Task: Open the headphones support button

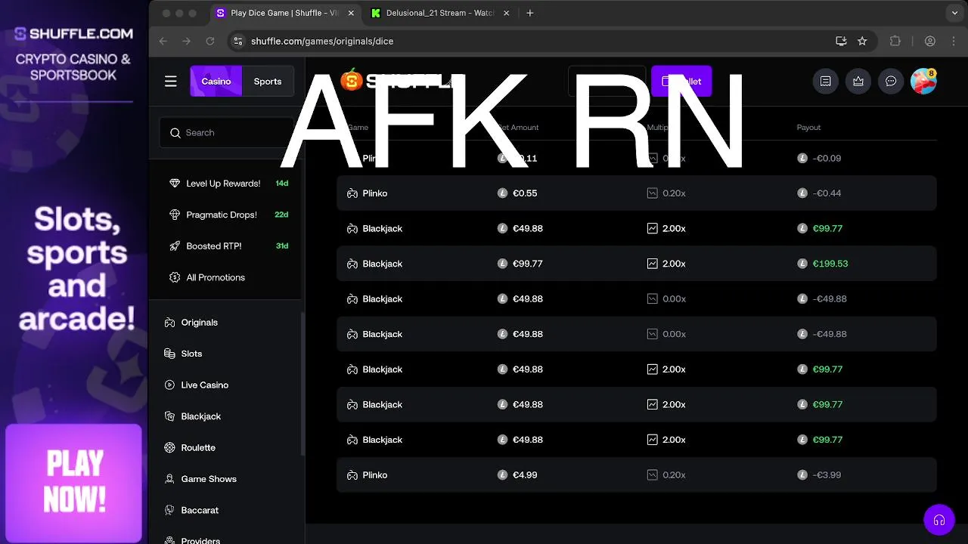Action: (939, 520)
